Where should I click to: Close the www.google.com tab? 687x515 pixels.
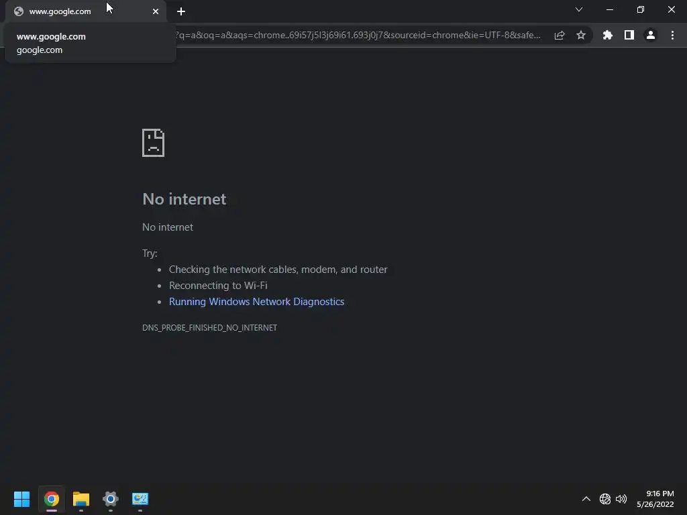tap(156, 11)
